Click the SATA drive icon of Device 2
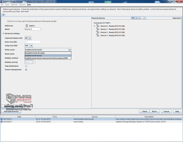Viewport: 183px width, 142px height. pyautogui.click(x=98, y=32)
